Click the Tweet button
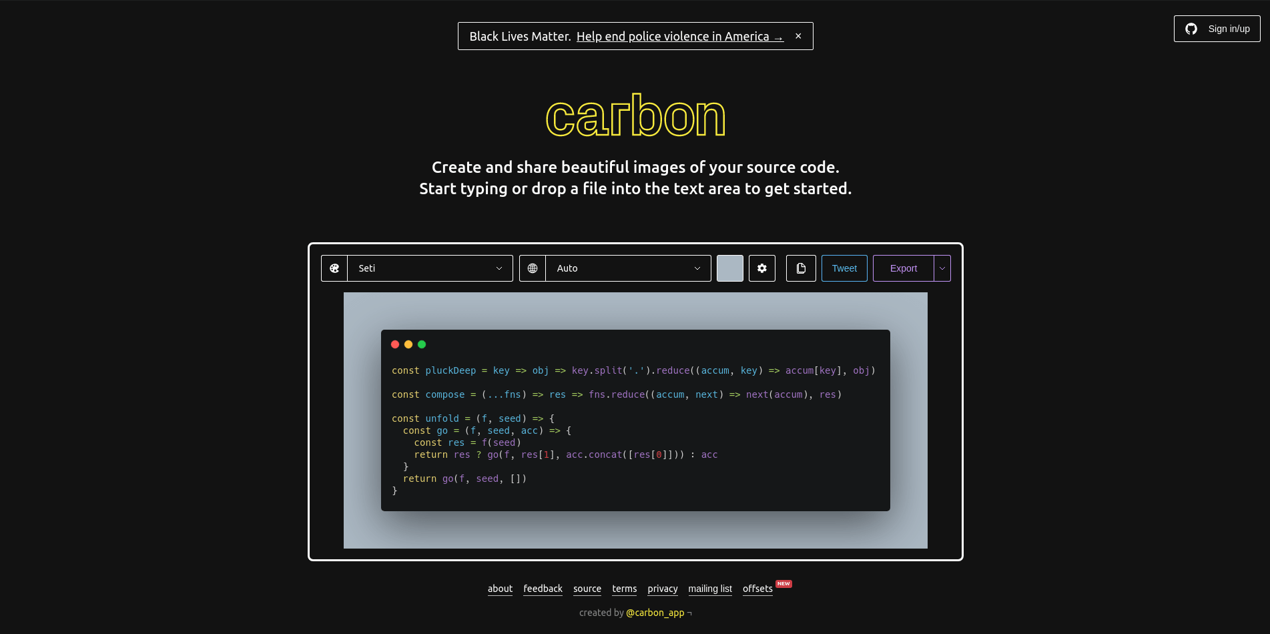Viewport: 1270px width, 634px height. coord(844,268)
